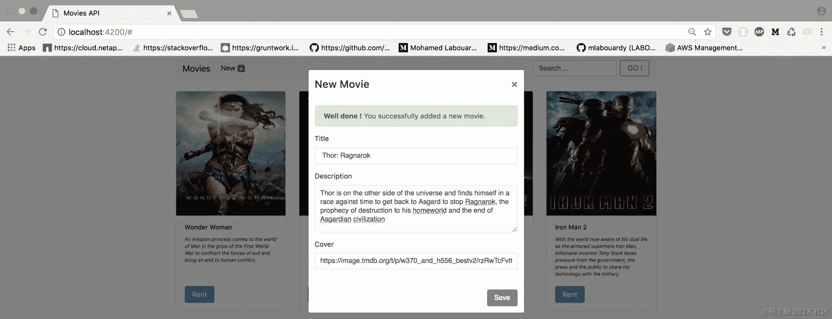Reload the page with the refresh icon

click(43, 32)
